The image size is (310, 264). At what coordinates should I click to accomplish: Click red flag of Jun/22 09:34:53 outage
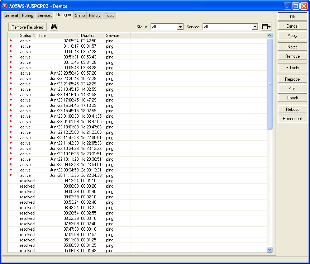[11, 170]
